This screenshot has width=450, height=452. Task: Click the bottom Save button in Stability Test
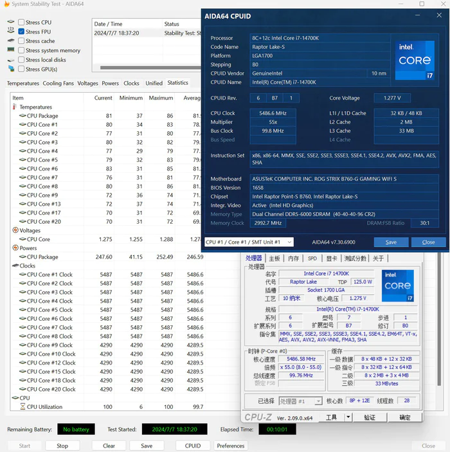tap(147, 446)
